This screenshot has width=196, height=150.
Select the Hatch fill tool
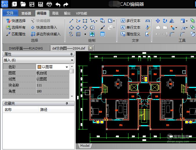(x=78, y=34)
